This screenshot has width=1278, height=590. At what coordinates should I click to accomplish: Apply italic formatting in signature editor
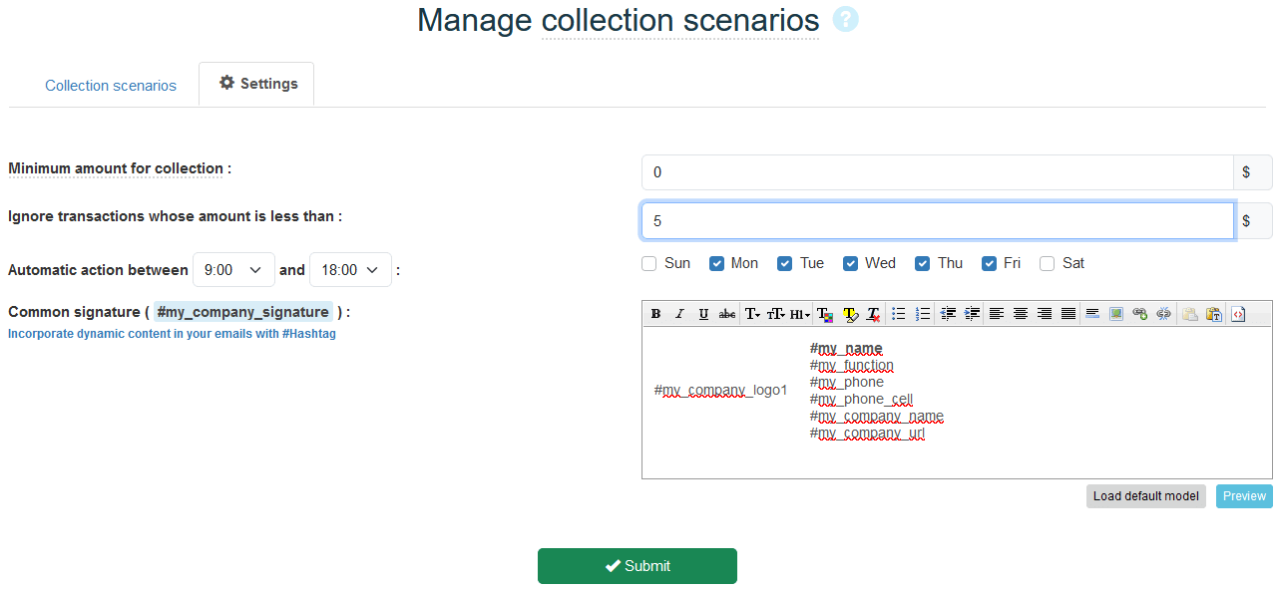point(679,314)
